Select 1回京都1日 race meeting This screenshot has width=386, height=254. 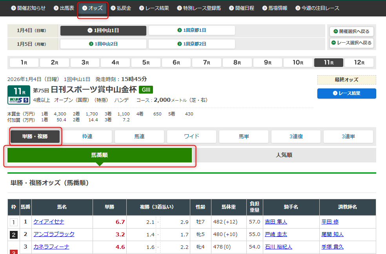pos(192,31)
